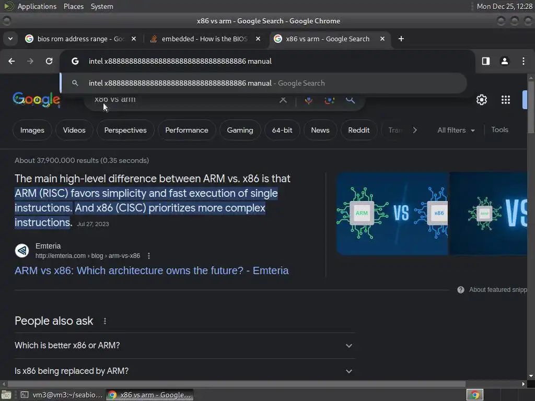Open the System menu
Viewport: 535px width, 401px height.
(x=102, y=6)
